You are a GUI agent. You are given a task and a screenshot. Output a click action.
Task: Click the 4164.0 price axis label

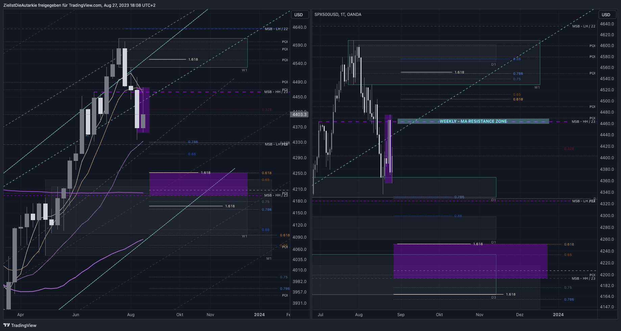point(607,297)
